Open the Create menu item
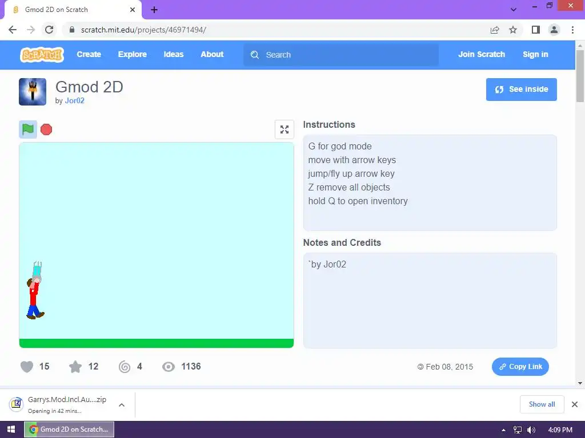 89,54
